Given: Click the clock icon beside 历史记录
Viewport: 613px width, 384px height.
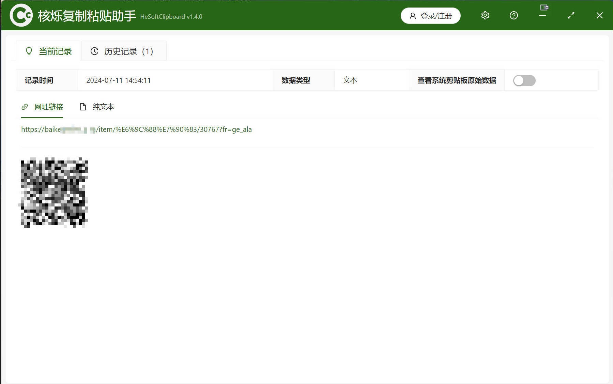Looking at the screenshot, I should pos(94,51).
